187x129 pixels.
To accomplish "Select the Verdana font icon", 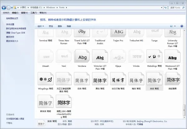I will coord(82,56).
